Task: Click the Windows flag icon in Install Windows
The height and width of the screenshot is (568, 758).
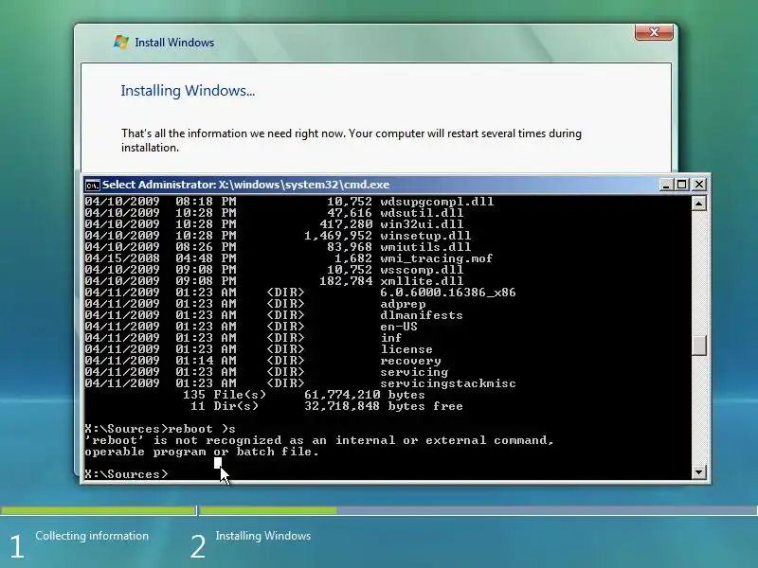Action: (x=121, y=42)
